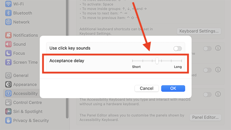Open Siri & Spotlight icon

[8, 112]
